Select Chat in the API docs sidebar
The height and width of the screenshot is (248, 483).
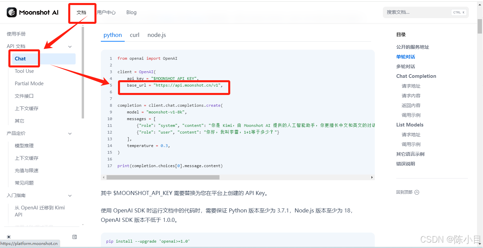click(x=44, y=59)
